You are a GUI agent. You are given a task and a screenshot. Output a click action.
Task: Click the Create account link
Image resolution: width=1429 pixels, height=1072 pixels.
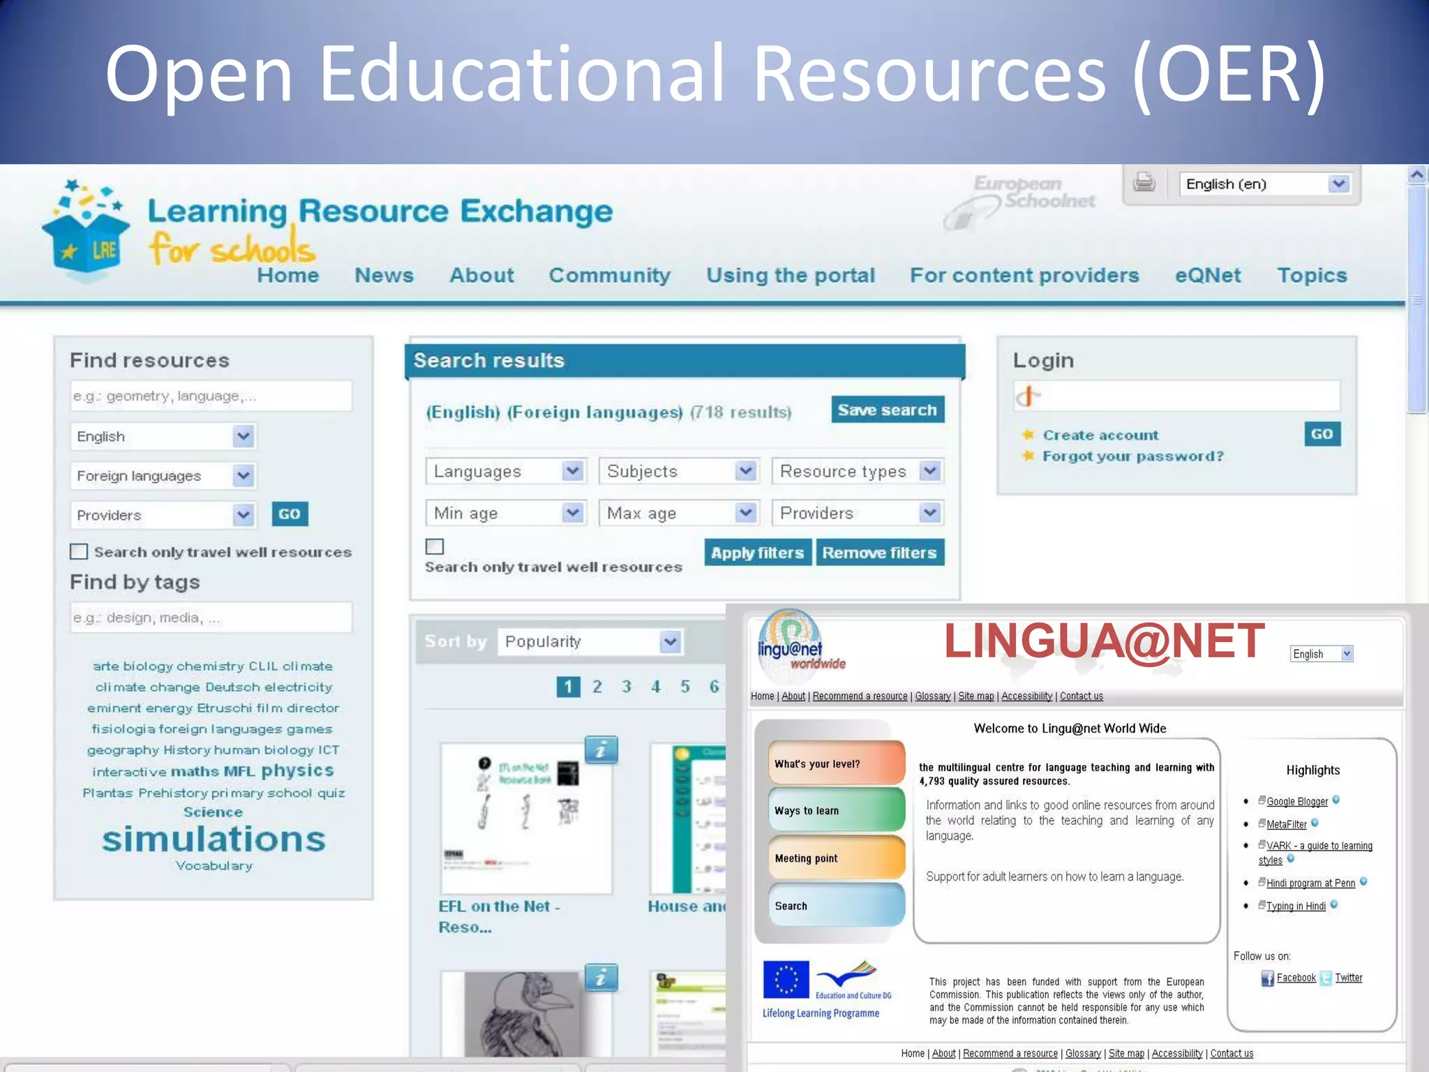coord(1100,435)
